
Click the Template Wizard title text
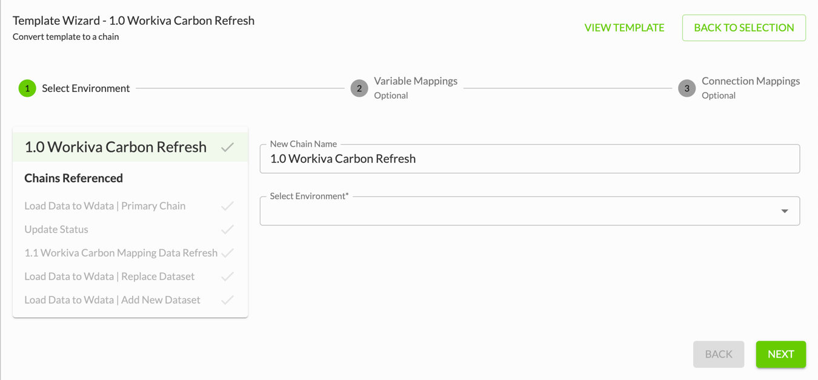click(x=133, y=21)
